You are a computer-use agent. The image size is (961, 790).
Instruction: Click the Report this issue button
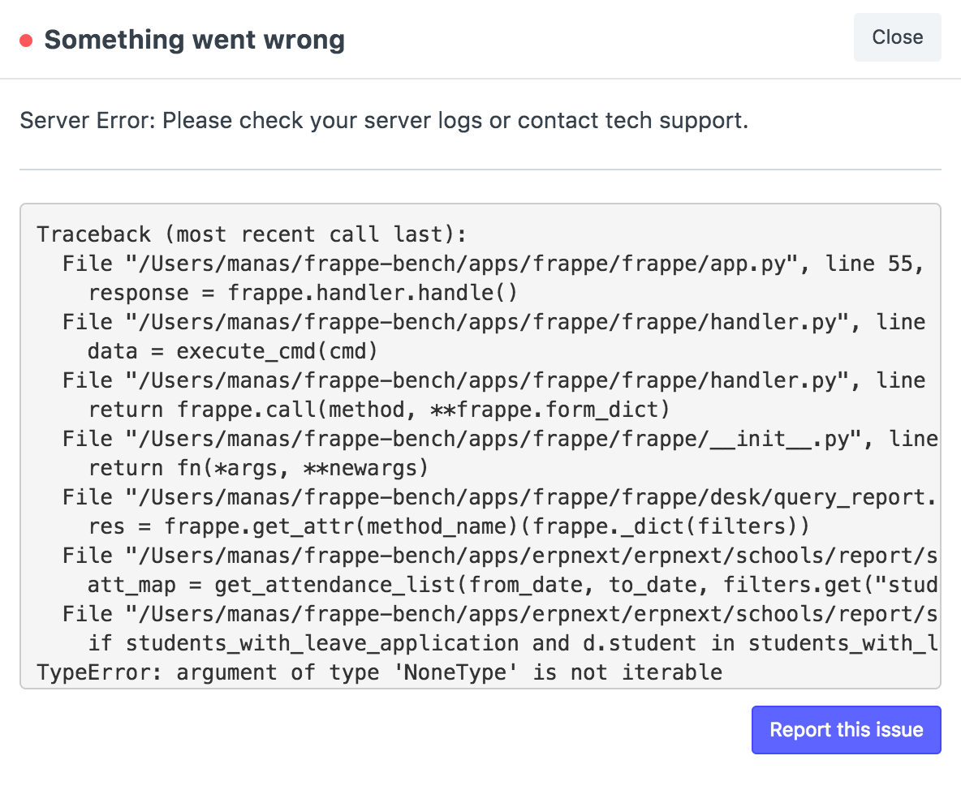click(x=846, y=729)
